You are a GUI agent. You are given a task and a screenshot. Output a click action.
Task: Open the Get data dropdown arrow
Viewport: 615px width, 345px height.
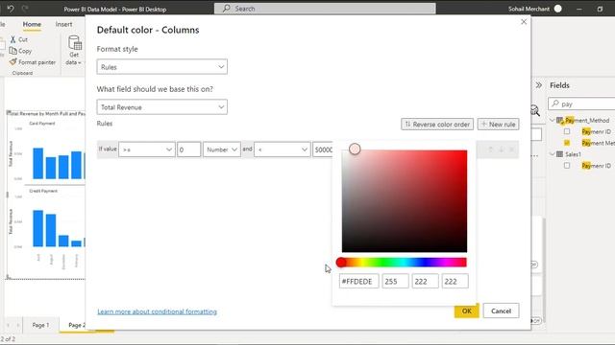[x=79, y=62]
